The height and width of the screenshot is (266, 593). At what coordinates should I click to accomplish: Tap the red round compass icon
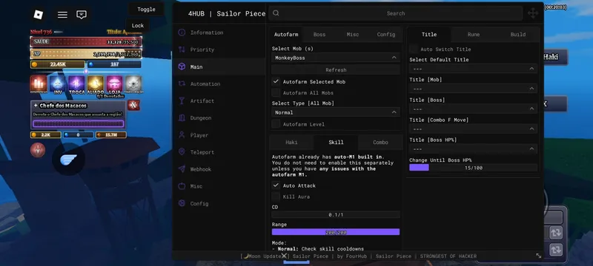click(x=38, y=150)
